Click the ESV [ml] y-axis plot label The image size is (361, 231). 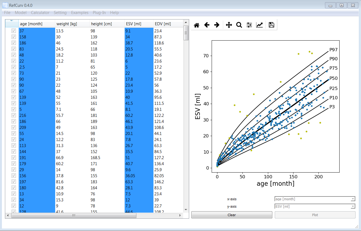[198, 106]
